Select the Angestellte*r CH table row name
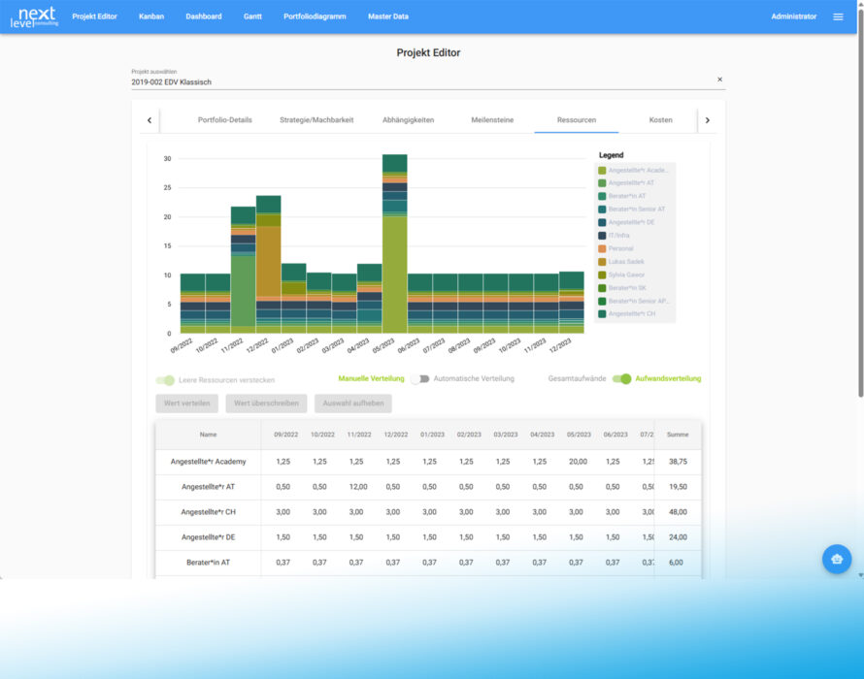The image size is (864, 679). click(x=209, y=512)
